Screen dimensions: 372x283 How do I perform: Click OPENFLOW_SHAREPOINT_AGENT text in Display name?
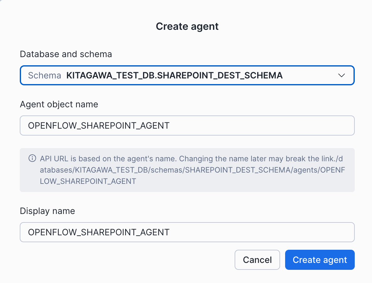[99, 232]
